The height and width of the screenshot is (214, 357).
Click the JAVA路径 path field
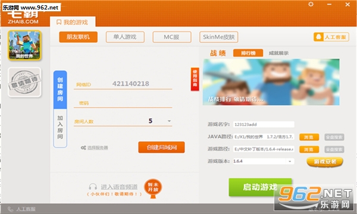click(264, 137)
